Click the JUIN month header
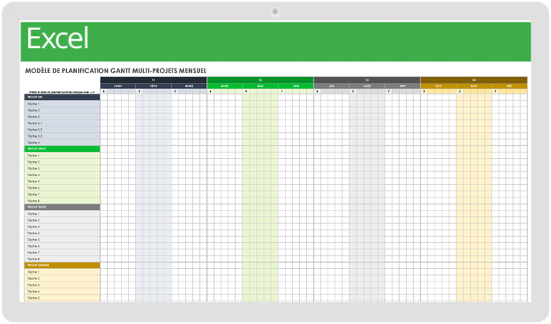 (x=296, y=86)
